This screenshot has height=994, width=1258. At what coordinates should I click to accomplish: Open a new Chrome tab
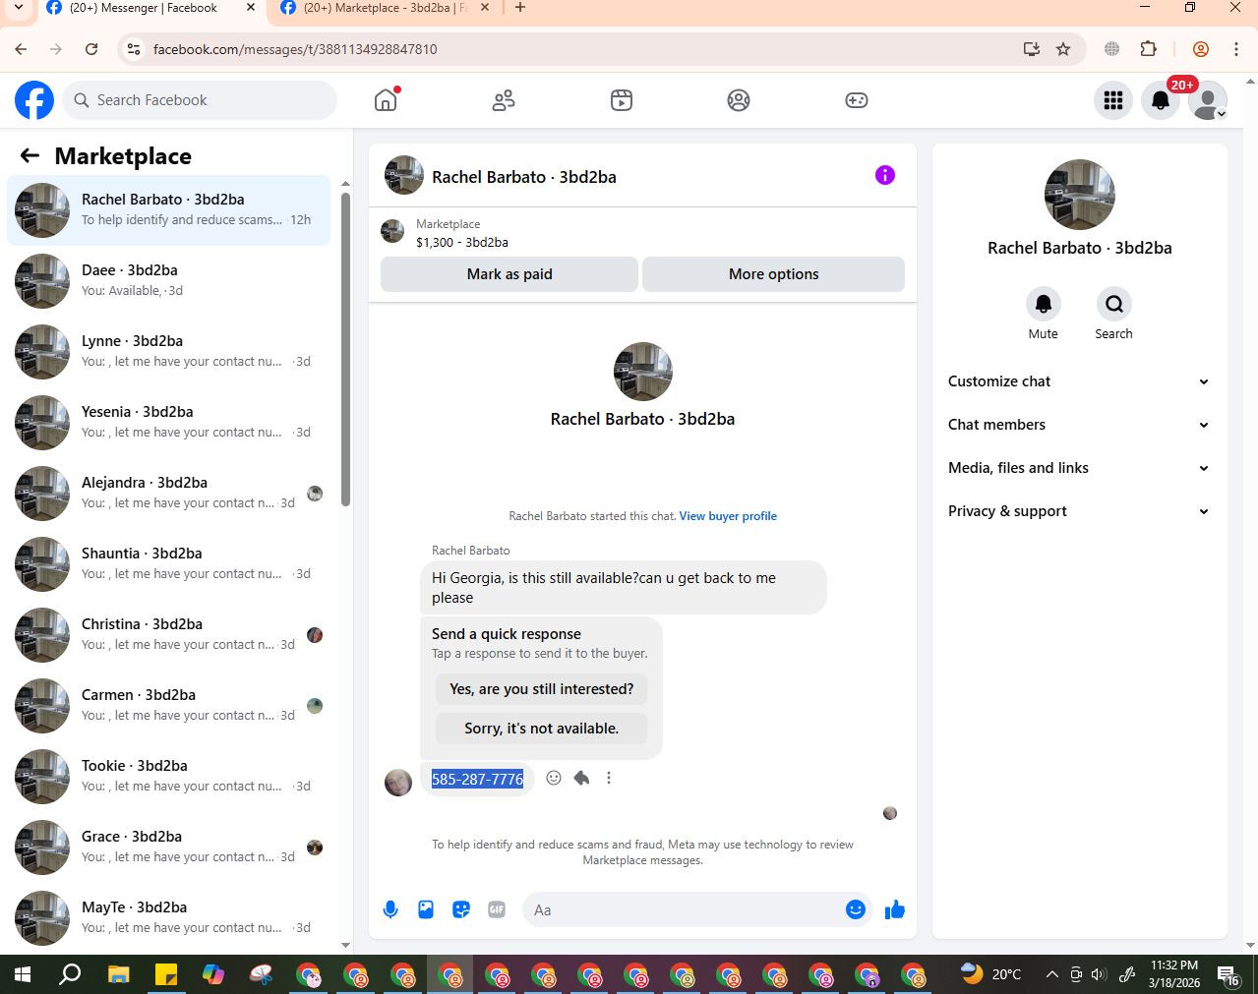520,8
